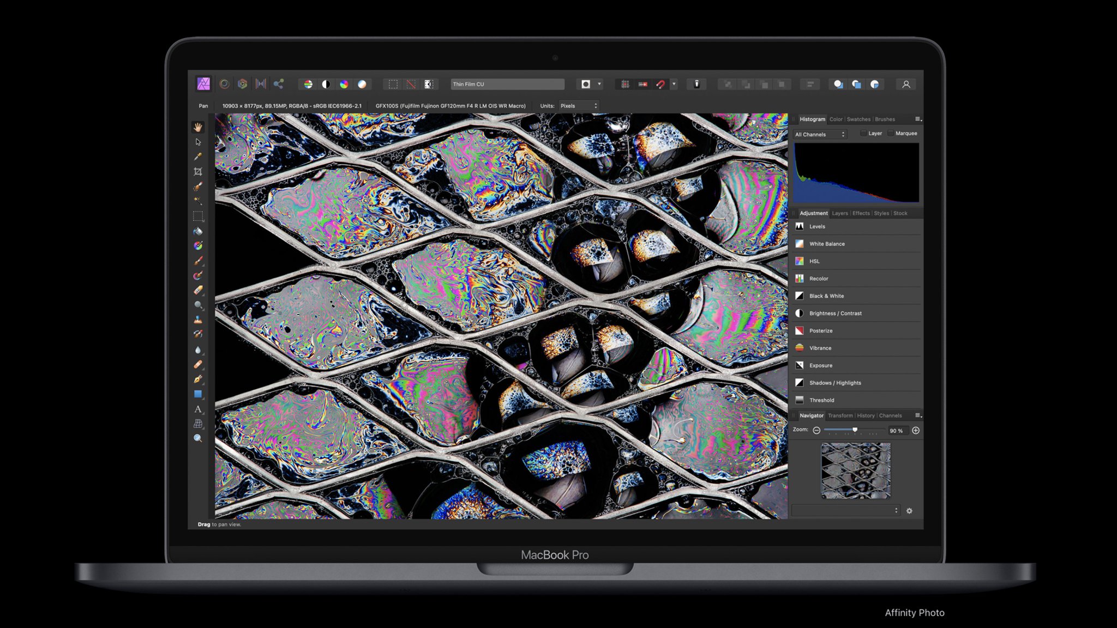Image resolution: width=1117 pixels, height=628 pixels.
Task: Click the Account person icon
Action: coord(906,84)
